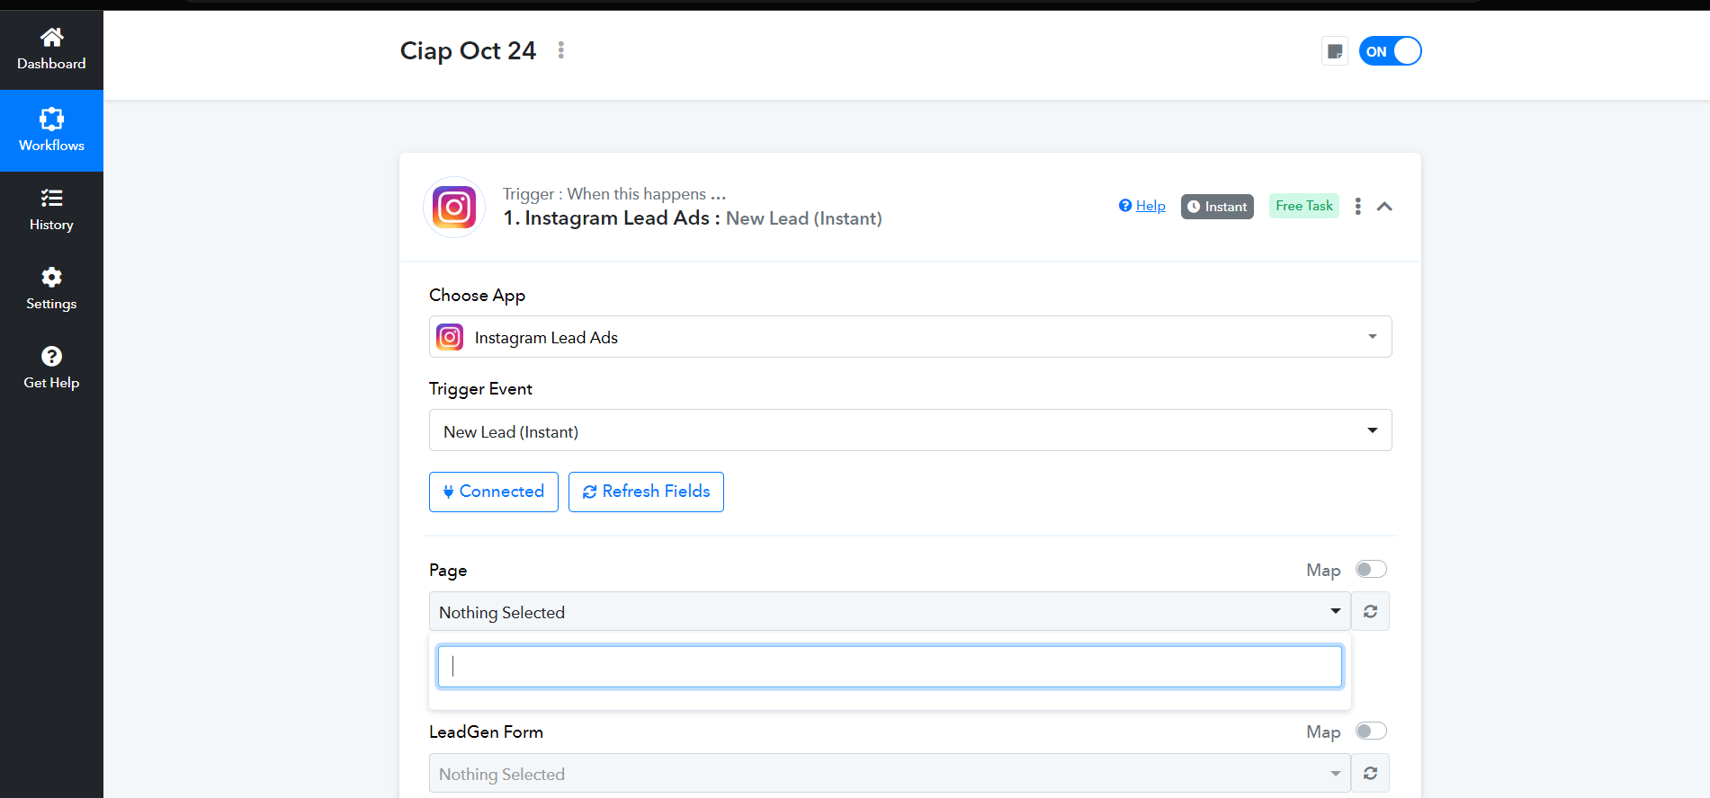Enable the Map toggle for Page
This screenshot has height=798, width=1710.
point(1371,569)
